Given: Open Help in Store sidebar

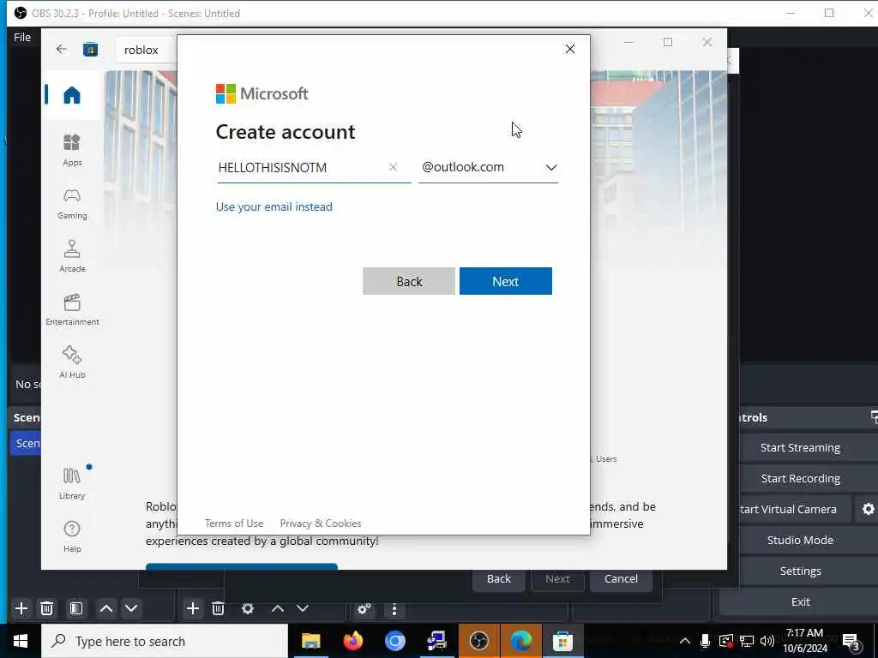Looking at the screenshot, I should click(x=72, y=536).
